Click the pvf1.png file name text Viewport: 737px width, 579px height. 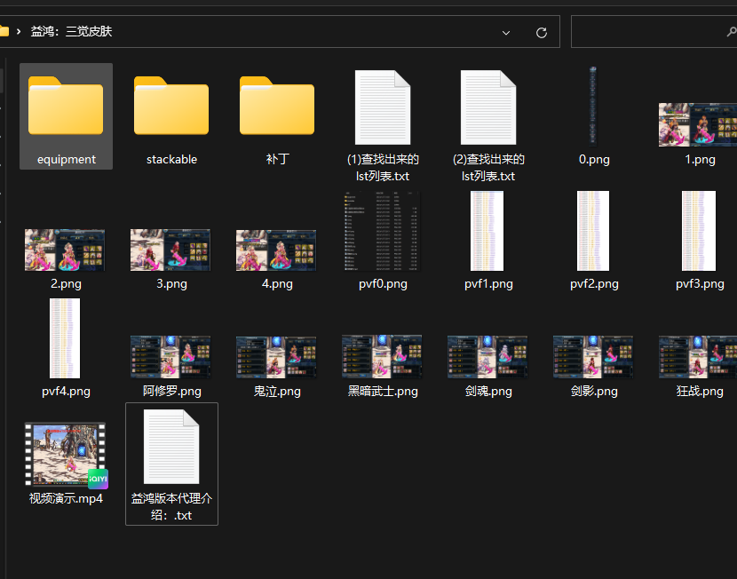click(489, 284)
